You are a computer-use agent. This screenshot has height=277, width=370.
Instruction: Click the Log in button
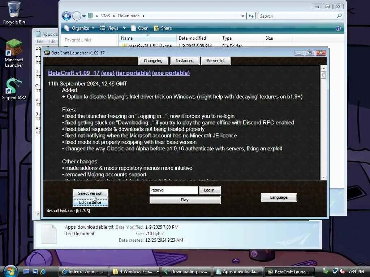[209, 190]
